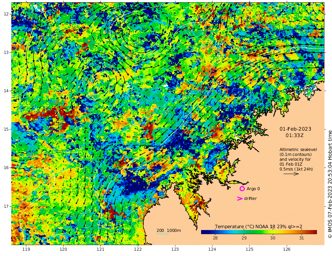Image resolution: width=332 pixels, height=256 pixels.
Task: Click the latitude axis label -17
Action: [6, 206]
